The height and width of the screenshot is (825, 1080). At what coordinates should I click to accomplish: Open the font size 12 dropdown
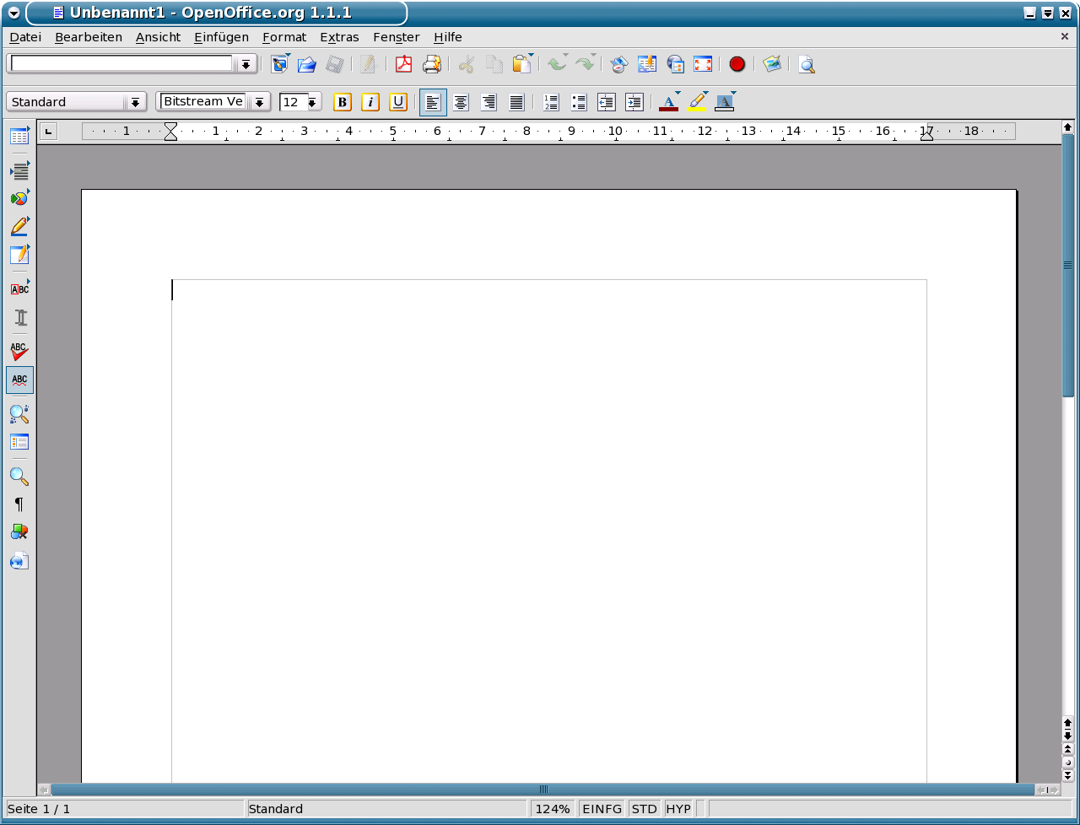pos(312,102)
